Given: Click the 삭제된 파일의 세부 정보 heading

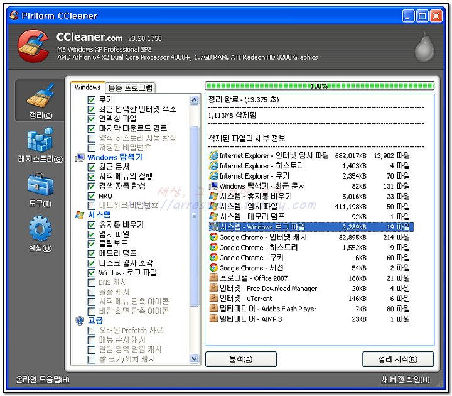Looking at the screenshot, I should click(247, 138).
